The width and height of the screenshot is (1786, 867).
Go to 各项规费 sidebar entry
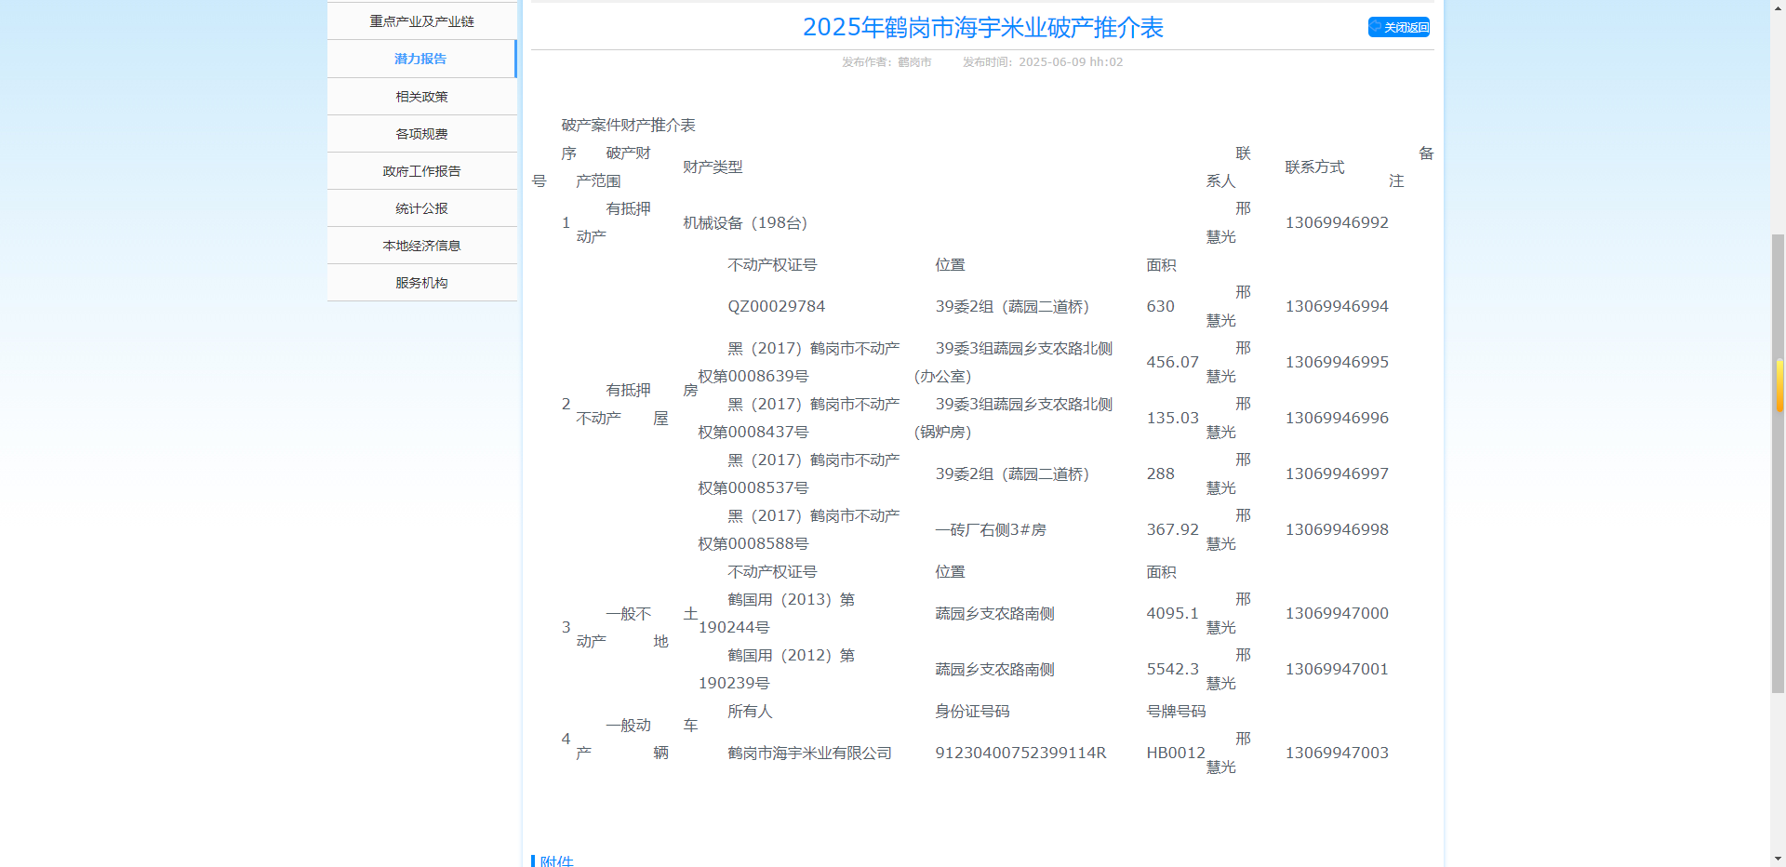[x=421, y=134]
